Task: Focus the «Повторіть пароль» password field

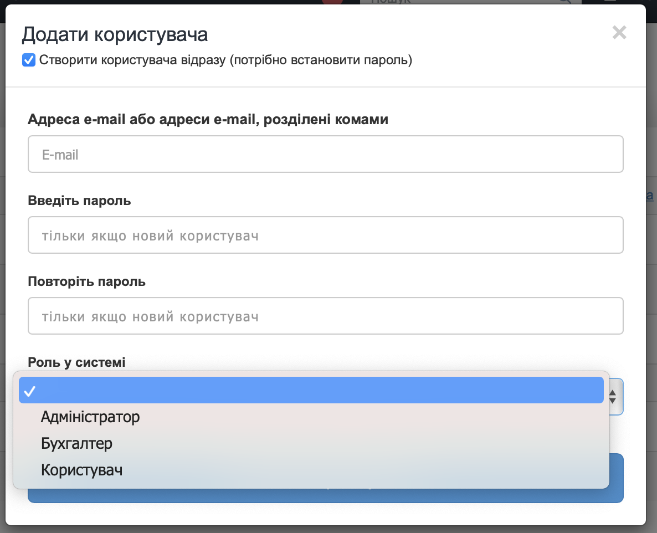Action: point(326,316)
